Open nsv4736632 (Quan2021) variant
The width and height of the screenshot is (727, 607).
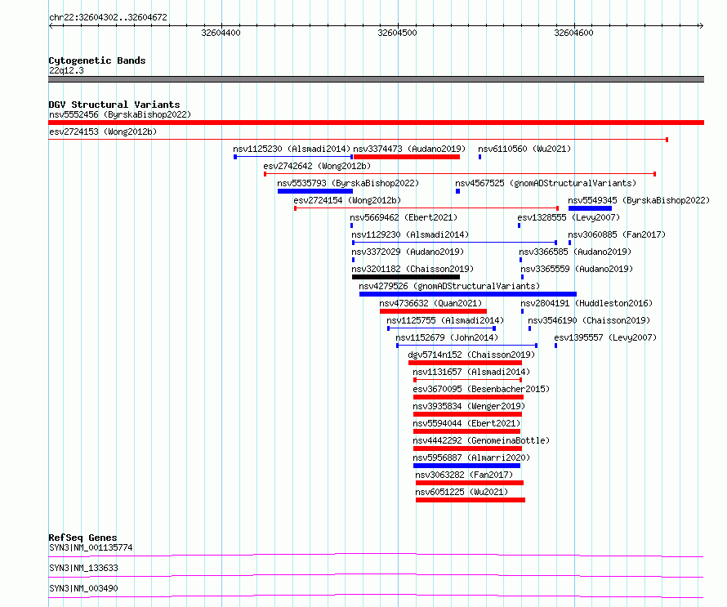click(430, 303)
